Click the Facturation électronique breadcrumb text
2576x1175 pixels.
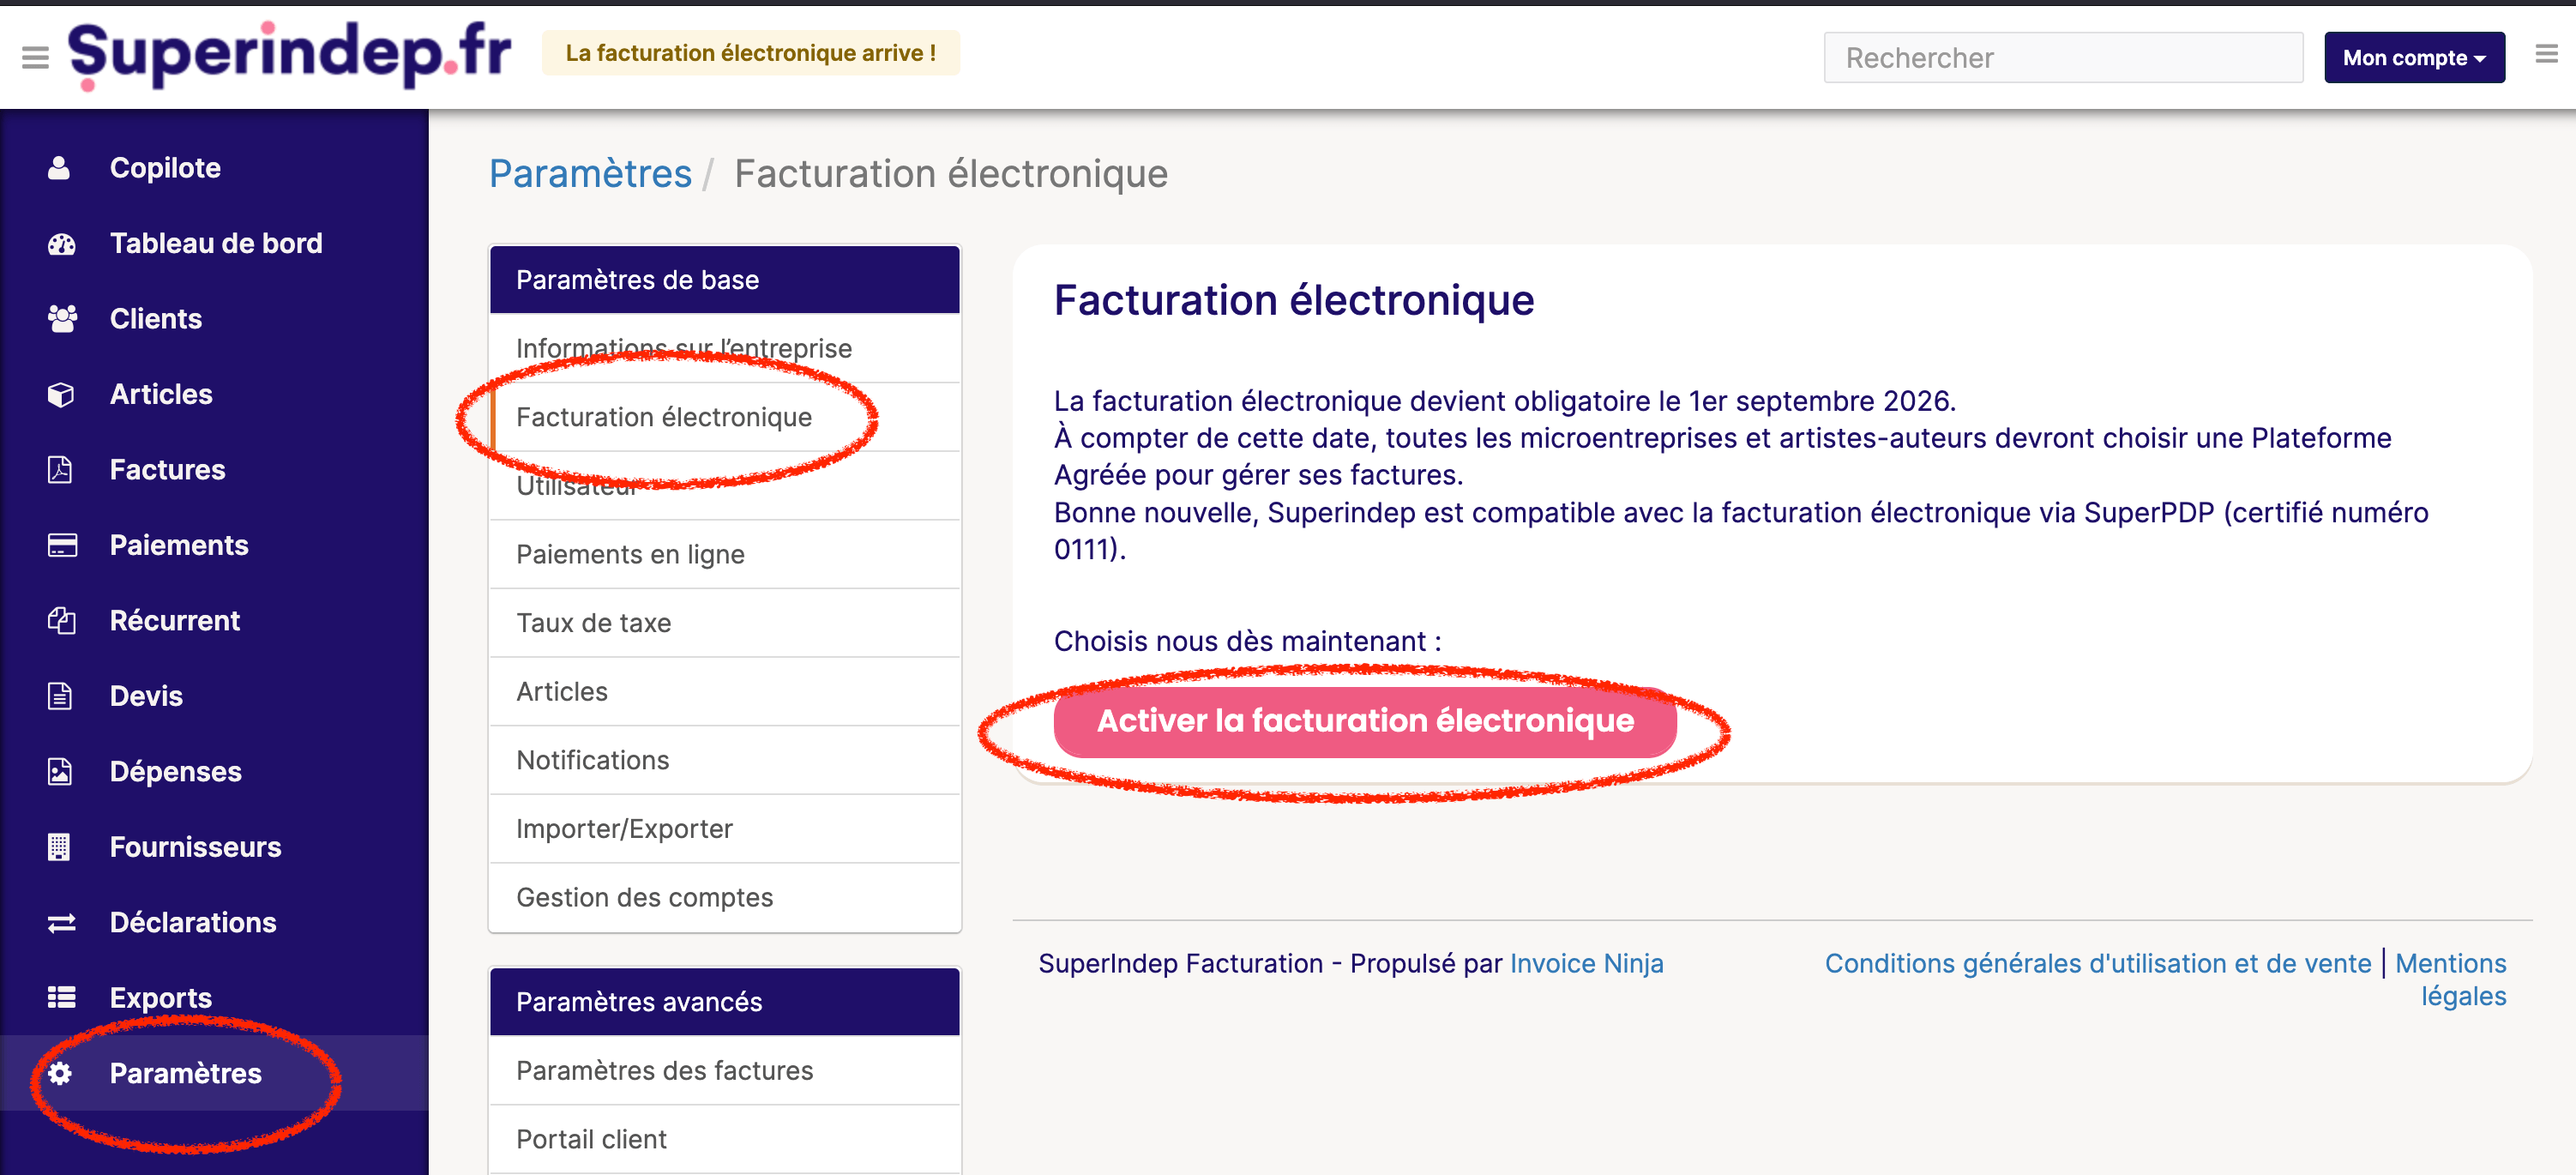[950, 174]
